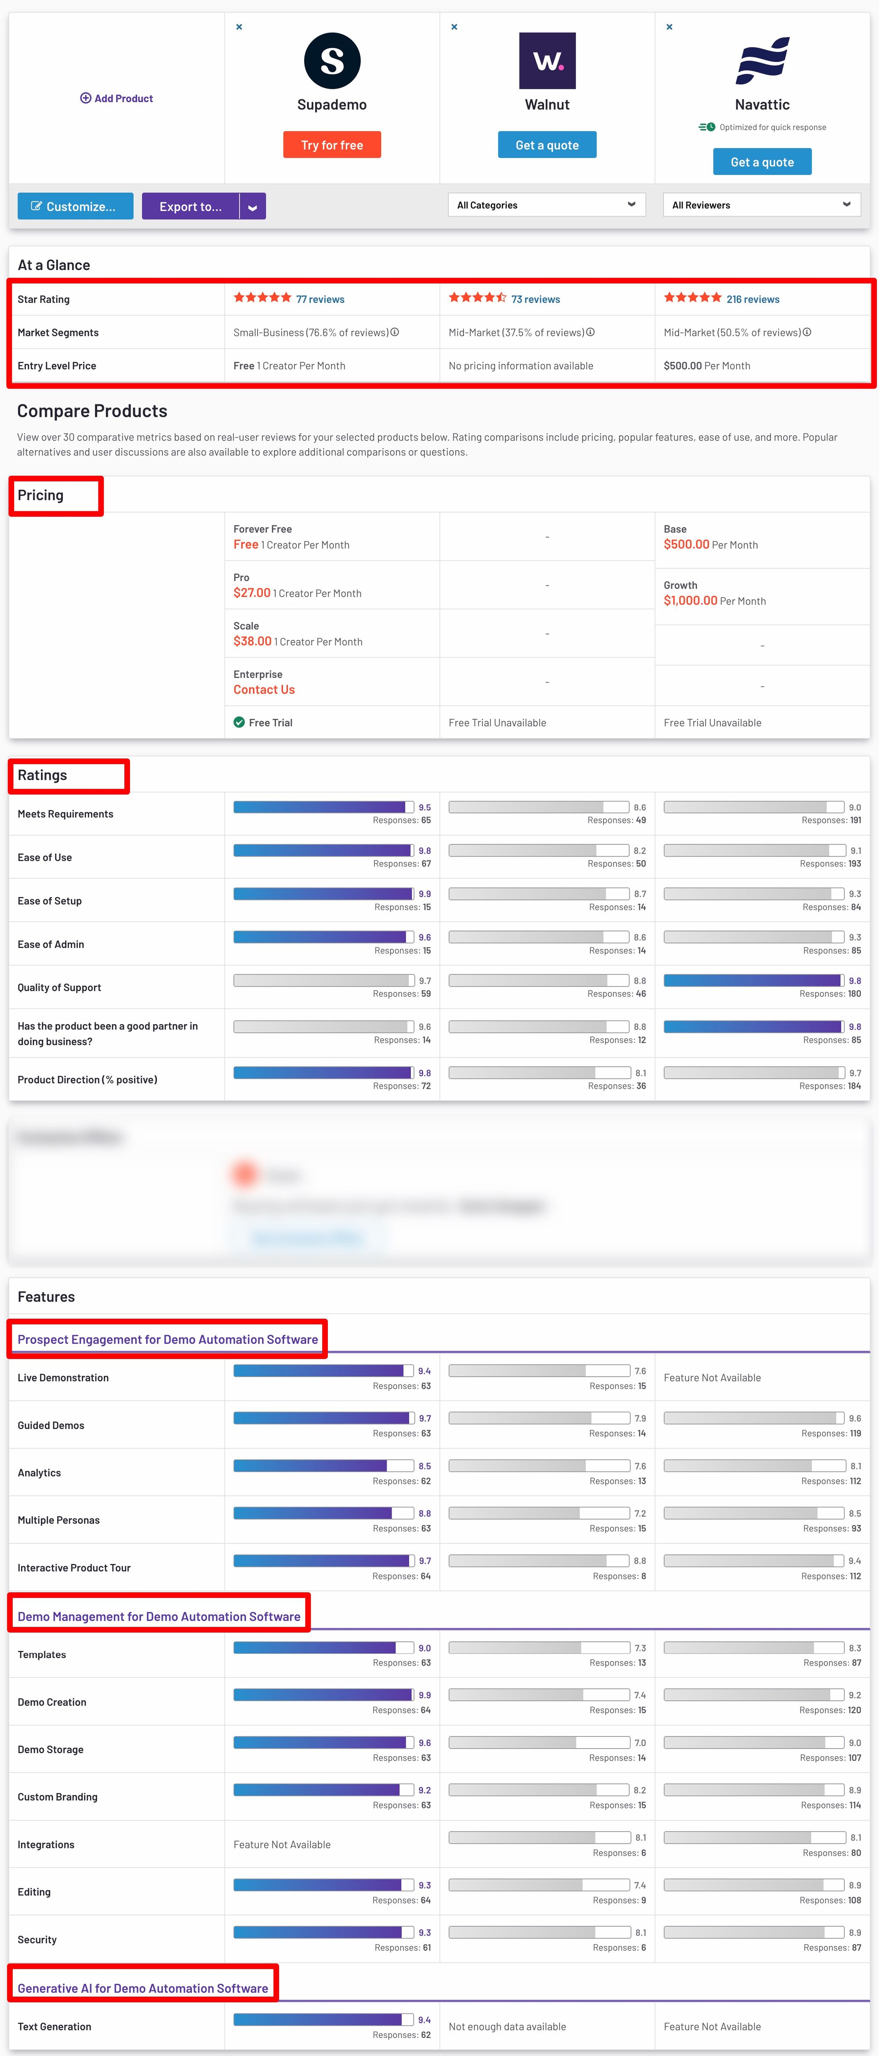The image size is (879, 2056).
Task: Click Get a quote for Walnut
Action: (x=547, y=145)
